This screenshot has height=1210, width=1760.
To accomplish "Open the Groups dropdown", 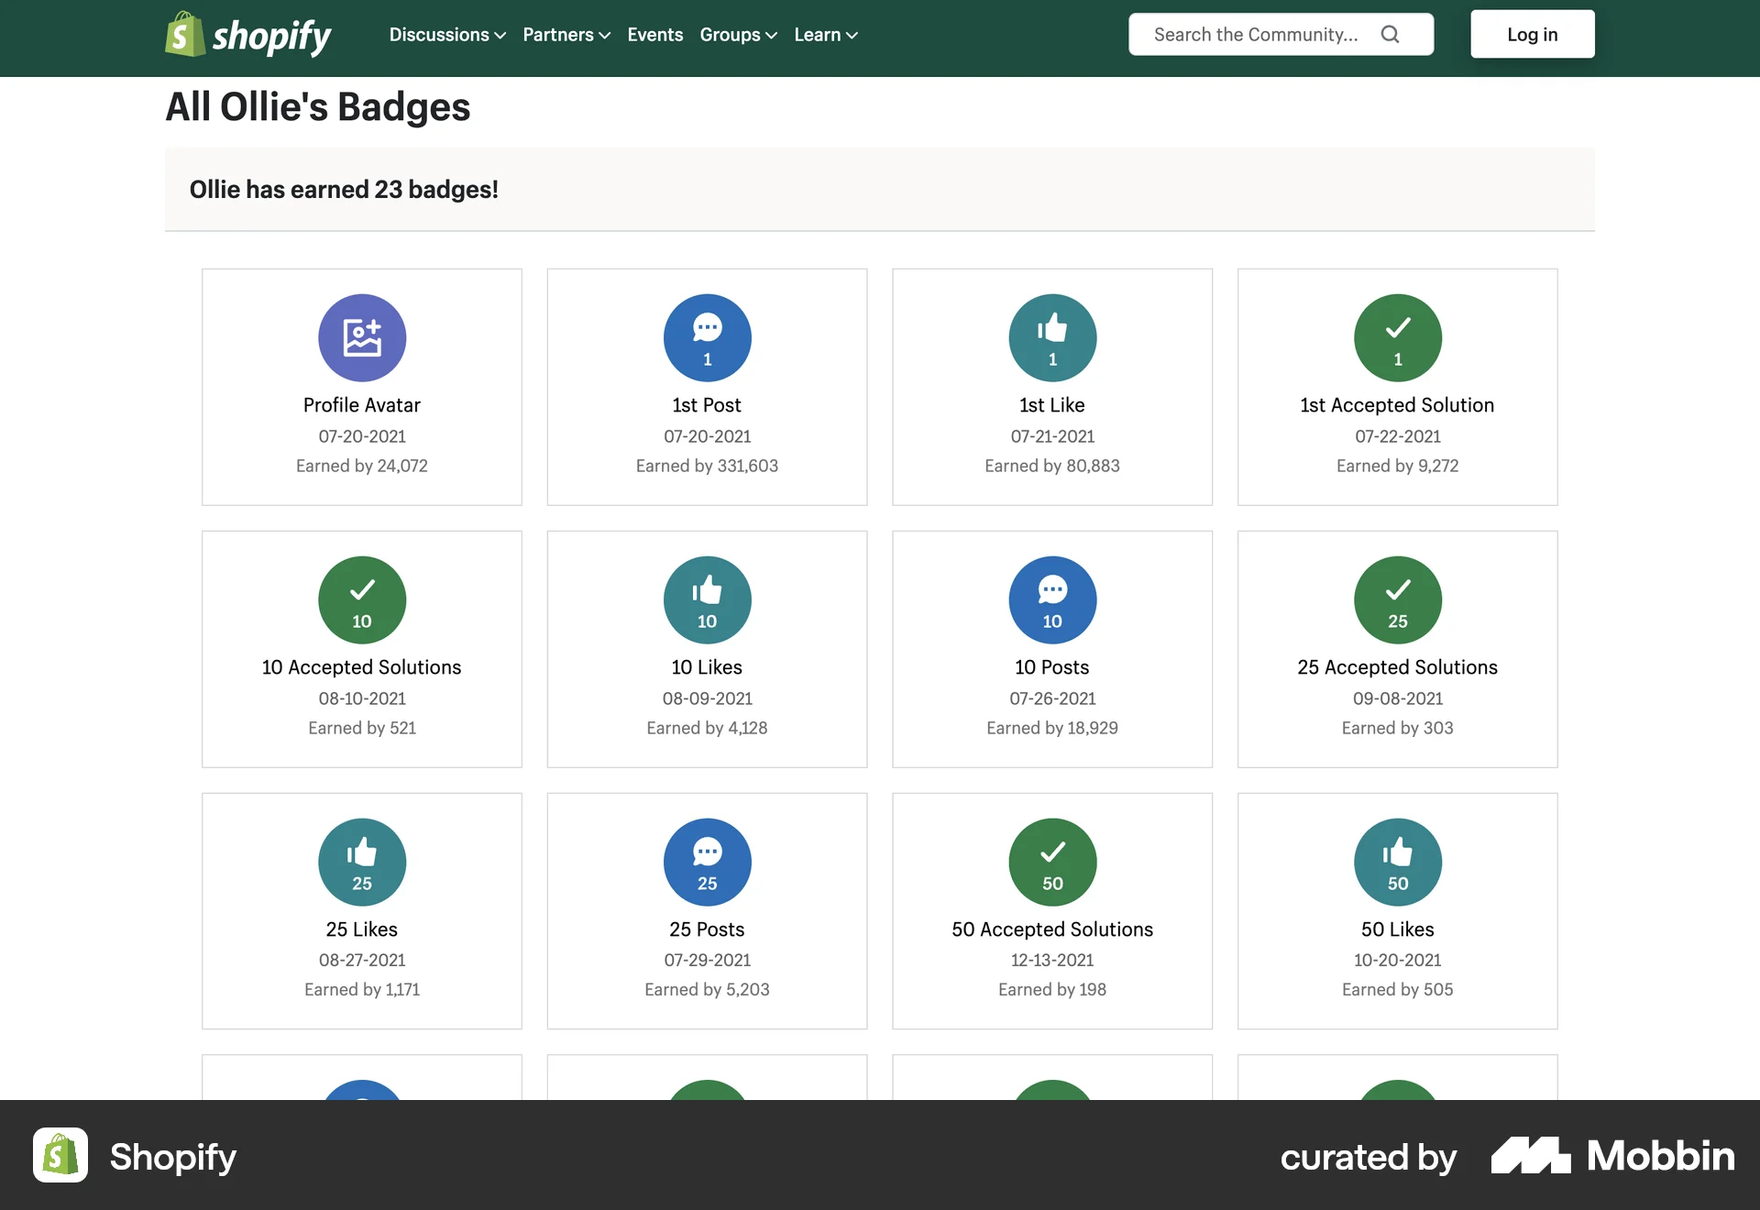I will pos(738,35).
